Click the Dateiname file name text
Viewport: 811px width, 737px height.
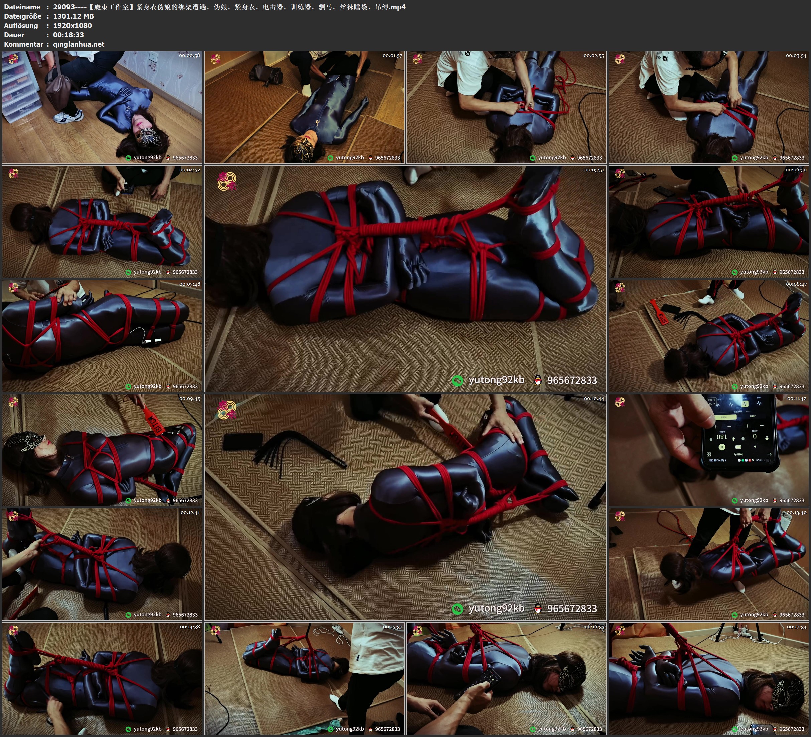click(x=229, y=7)
